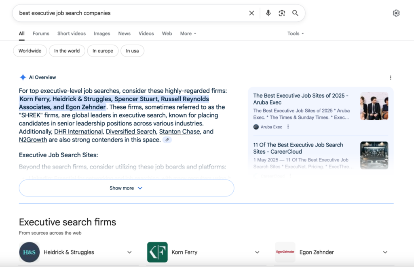Switch to the Videos tab
This screenshot has width=414, height=267.
tap(146, 33)
